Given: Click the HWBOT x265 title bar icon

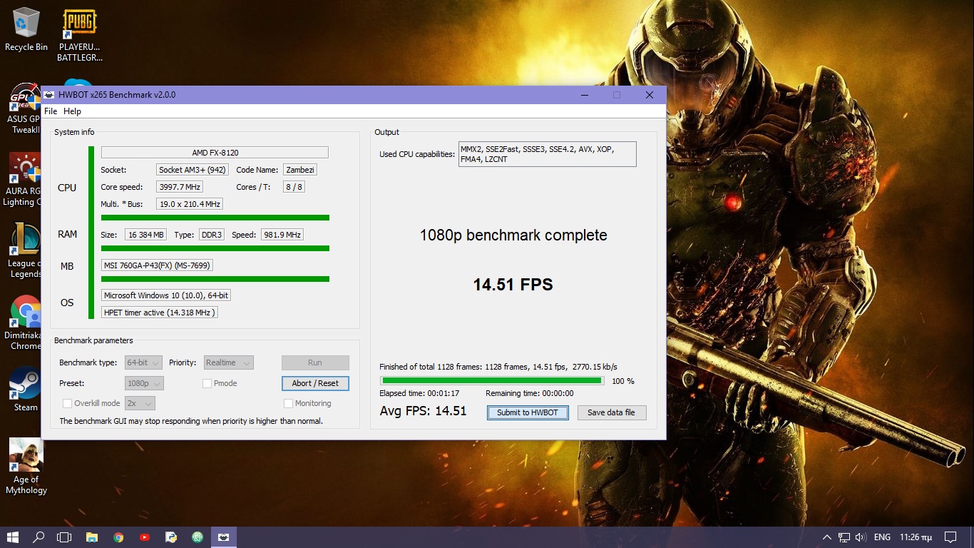Looking at the screenshot, I should click(x=49, y=95).
